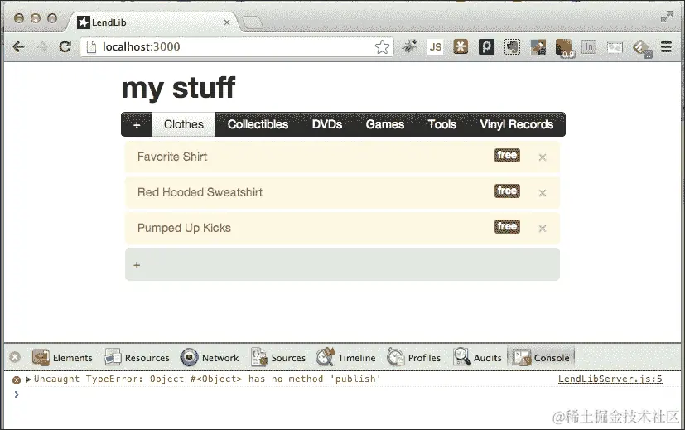Open the LendLibServer.js:5 source link

[x=610, y=379]
